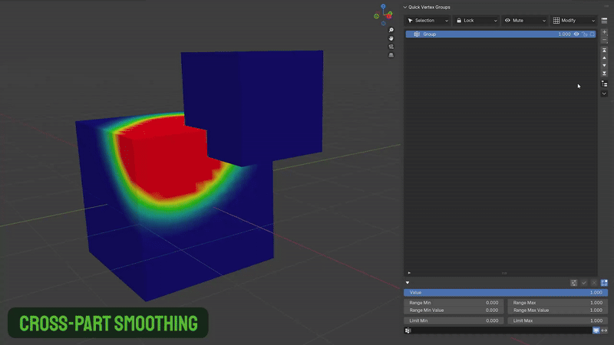
Task: Click the pan view hand icon
Action: point(391,38)
